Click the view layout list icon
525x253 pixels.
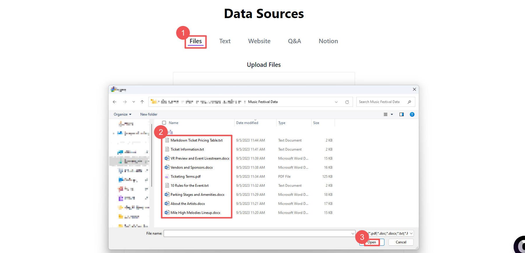pos(386,114)
